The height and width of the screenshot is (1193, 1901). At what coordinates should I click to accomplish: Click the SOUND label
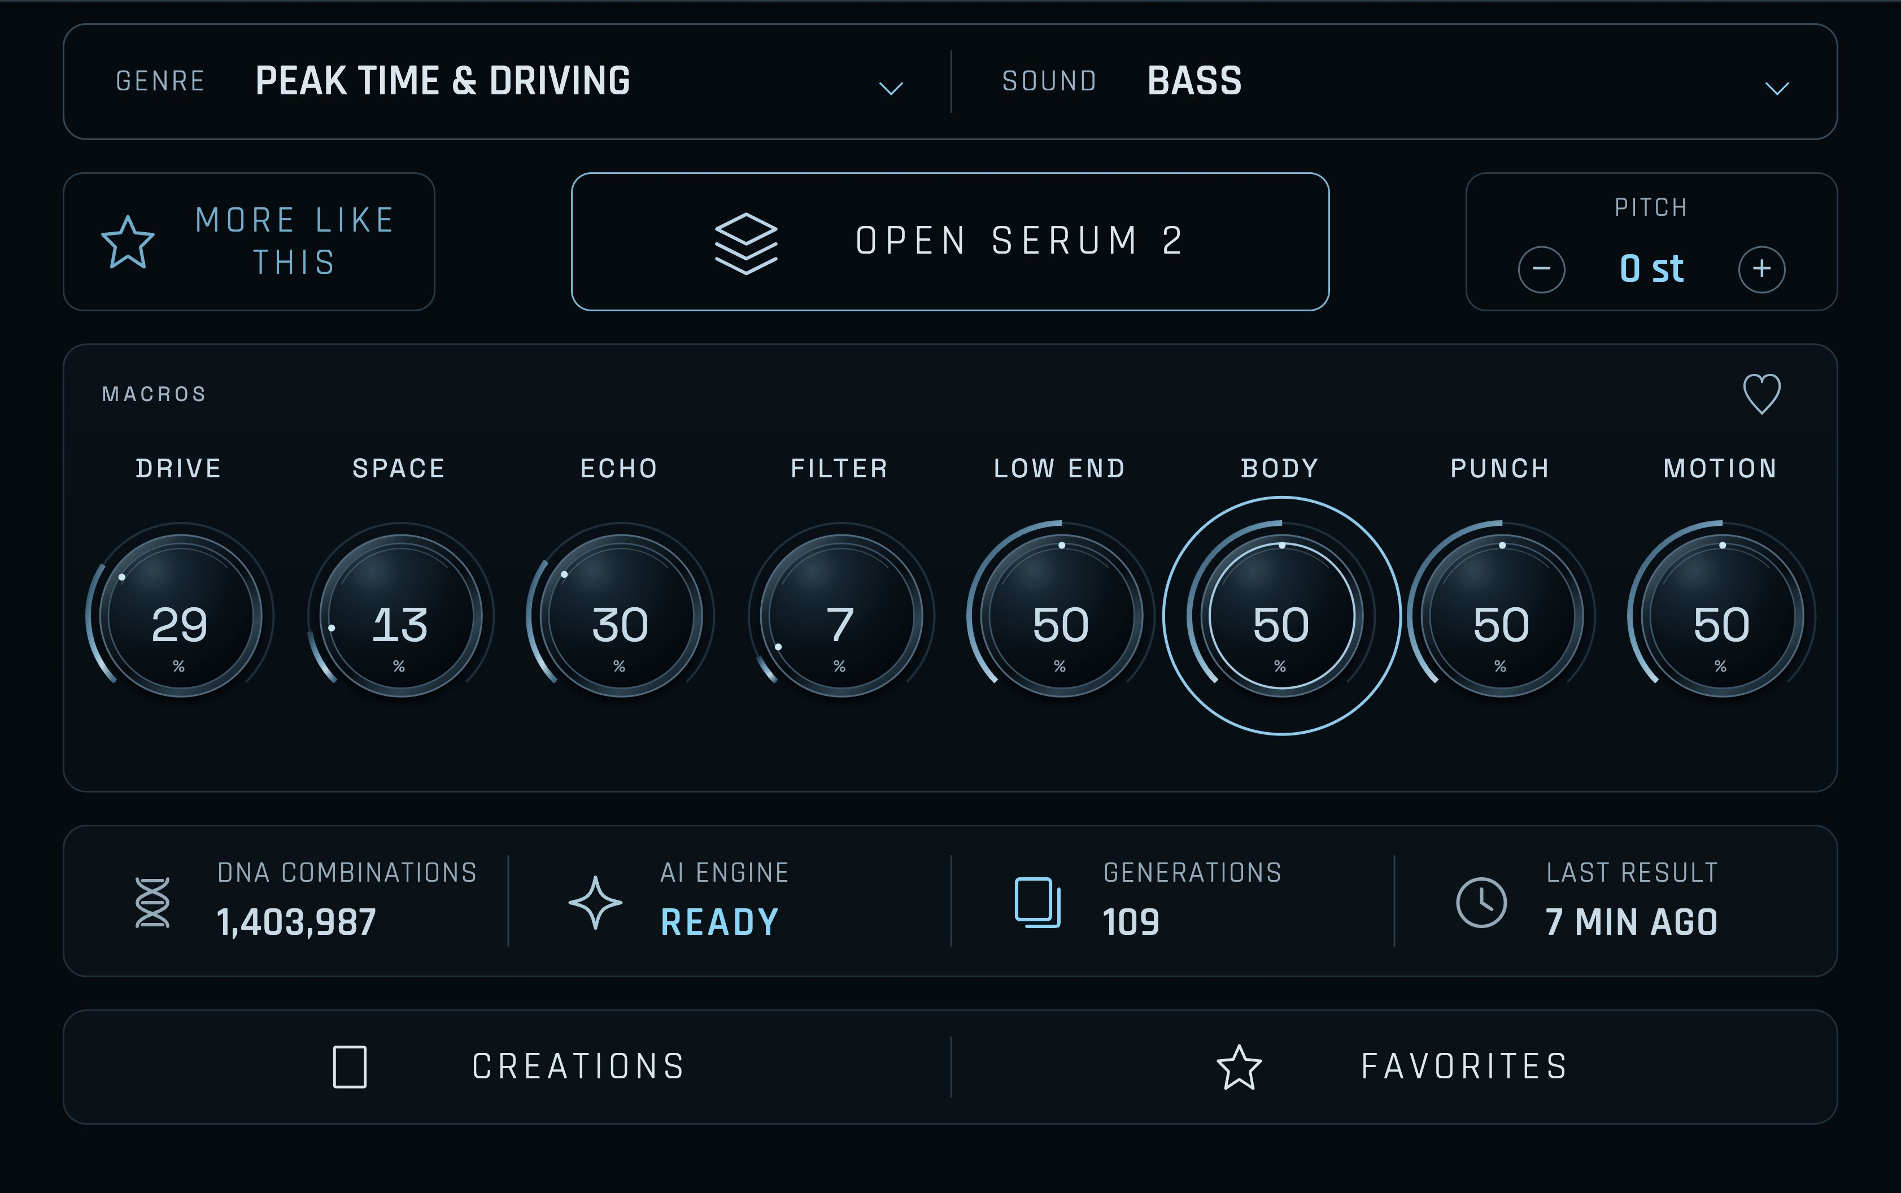[x=1049, y=81]
